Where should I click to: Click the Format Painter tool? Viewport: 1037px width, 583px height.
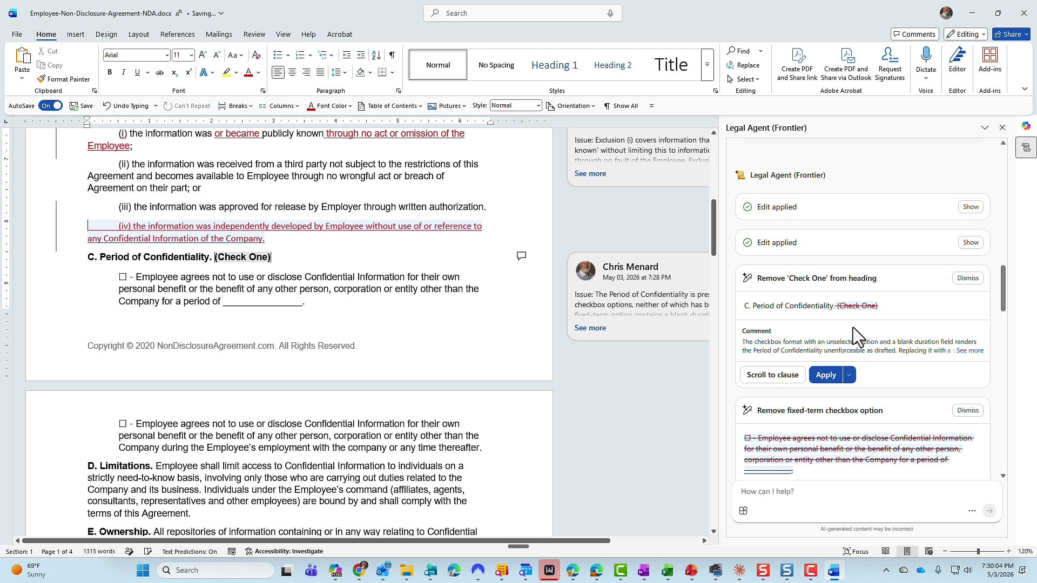pyautogui.click(x=63, y=79)
